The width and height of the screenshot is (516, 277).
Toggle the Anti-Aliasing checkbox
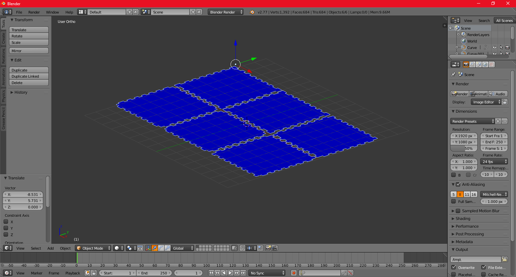458,185
